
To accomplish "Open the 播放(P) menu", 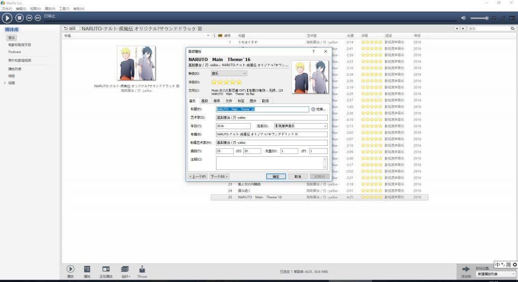I will (50, 9).
